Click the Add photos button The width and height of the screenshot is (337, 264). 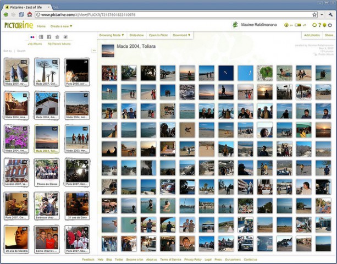(x=312, y=35)
